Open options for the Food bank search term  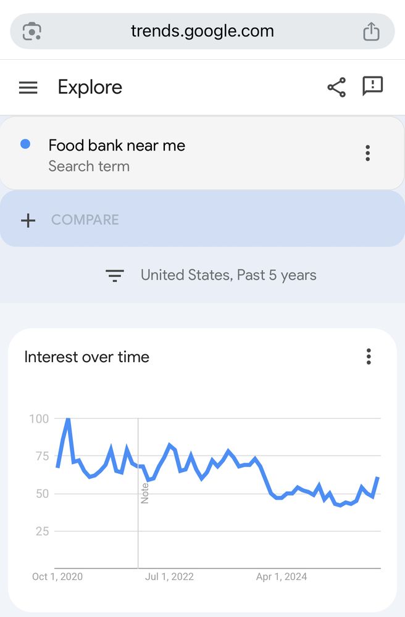click(367, 152)
